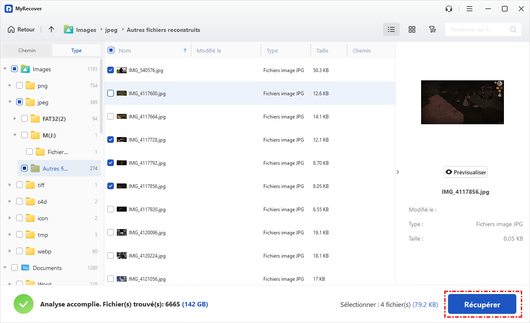Collapse the preview panel side arrow

point(398,171)
